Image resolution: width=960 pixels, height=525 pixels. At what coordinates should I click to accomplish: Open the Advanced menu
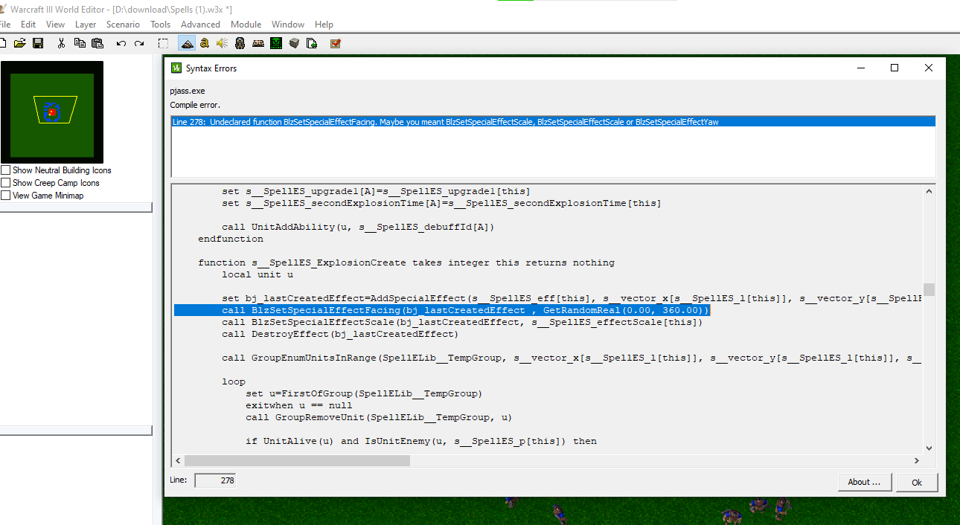tap(200, 25)
